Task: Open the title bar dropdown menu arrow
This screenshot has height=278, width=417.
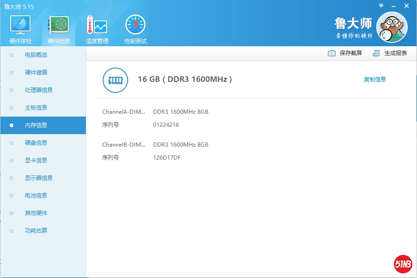Action: pyautogui.click(x=381, y=6)
